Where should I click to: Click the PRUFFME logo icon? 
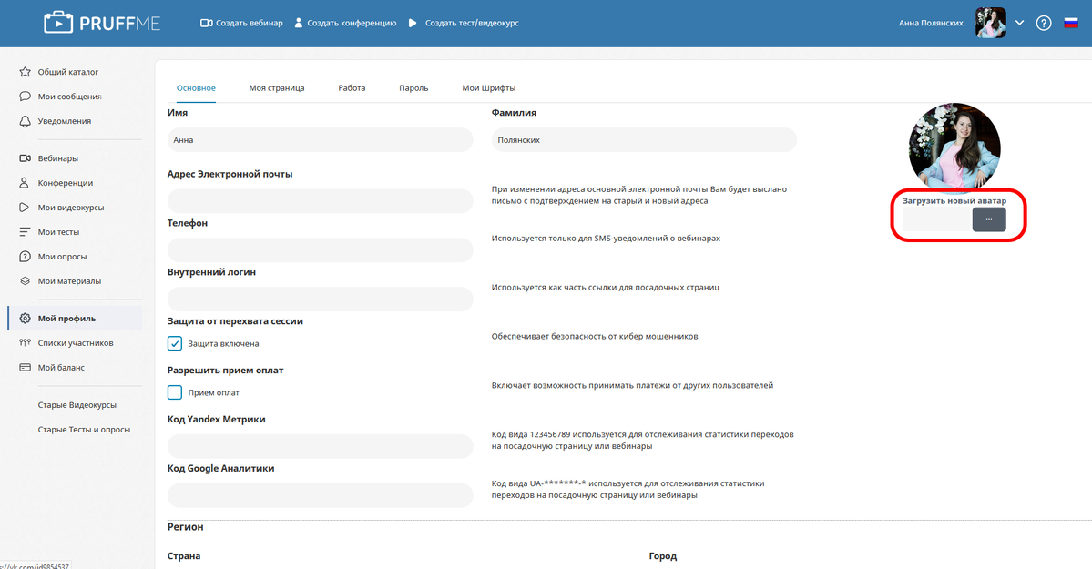coord(57,23)
